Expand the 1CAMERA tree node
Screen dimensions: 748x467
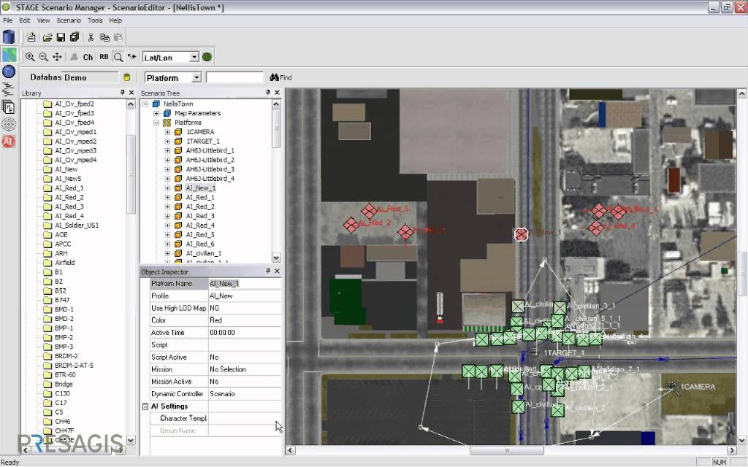(167, 132)
